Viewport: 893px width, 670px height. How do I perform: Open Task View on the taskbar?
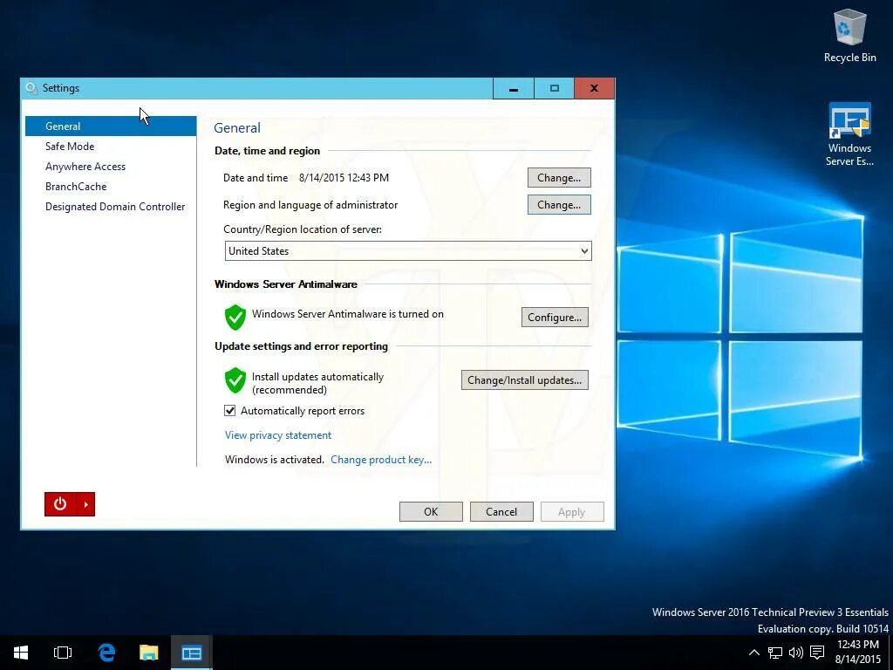click(63, 653)
